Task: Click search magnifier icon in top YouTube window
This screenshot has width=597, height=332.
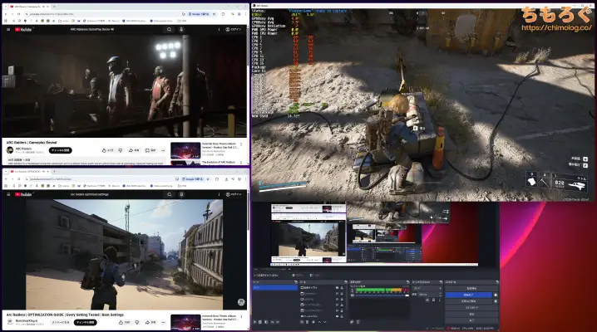Action: pyautogui.click(x=170, y=29)
